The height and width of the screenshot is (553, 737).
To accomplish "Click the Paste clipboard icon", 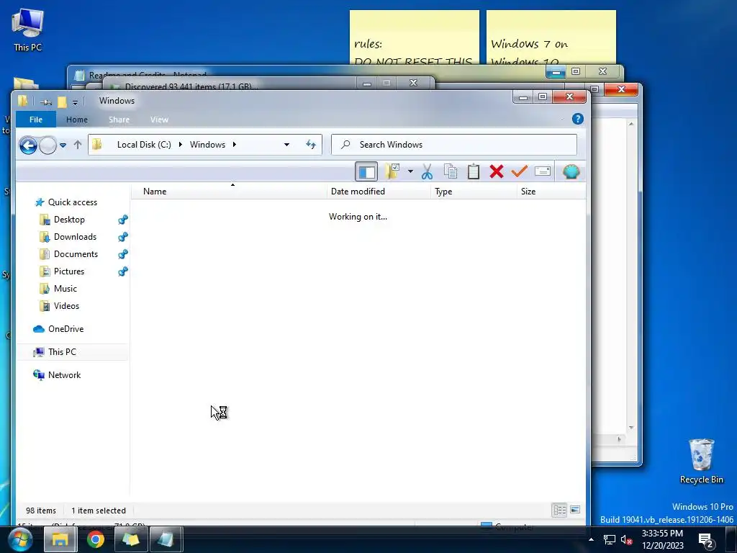I will coord(474,171).
